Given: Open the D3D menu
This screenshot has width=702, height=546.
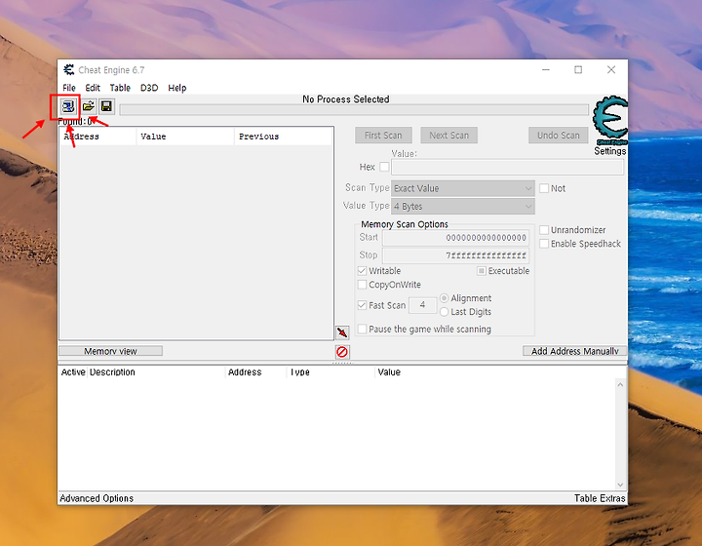Looking at the screenshot, I should (149, 88).
